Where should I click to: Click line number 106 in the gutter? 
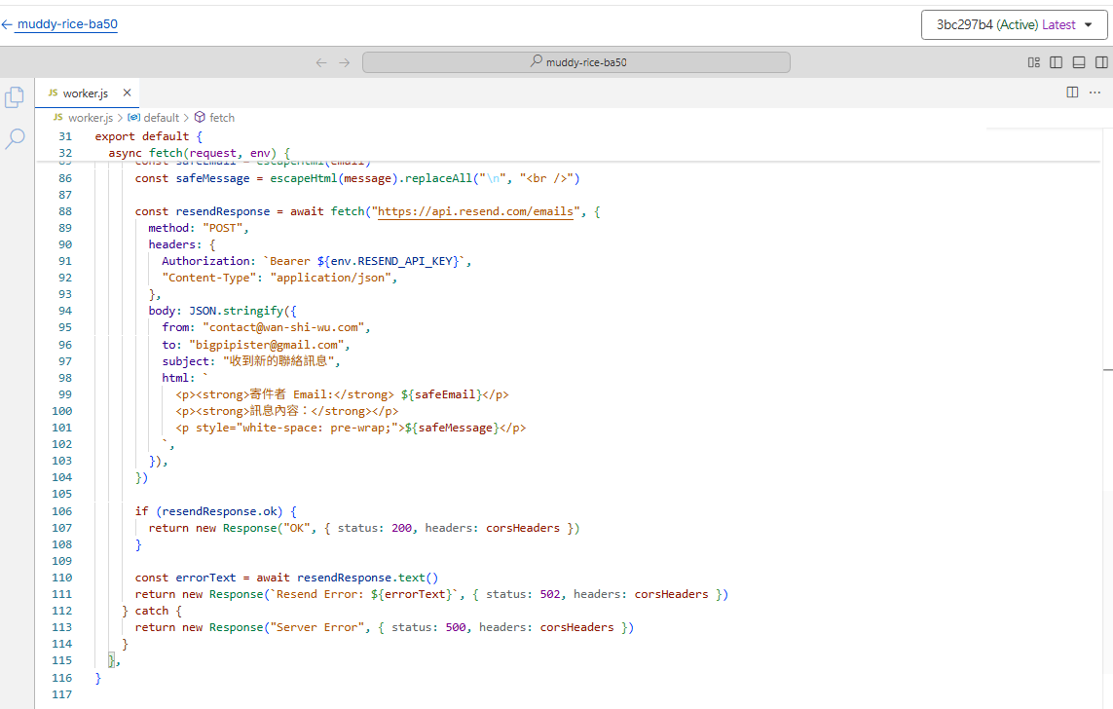click(x=61, y=511)
